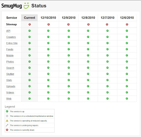Open the API service link
141x137 pixels.
8,31
